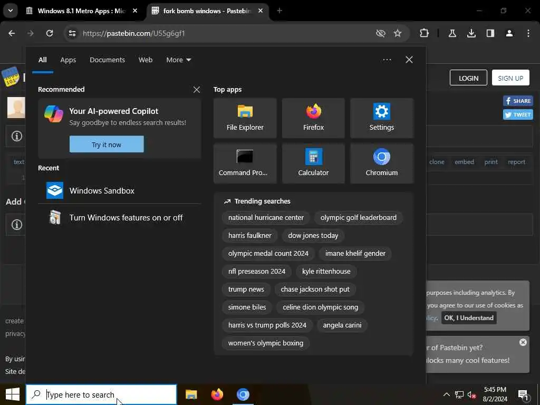Expand the More filter dropdown

pos(178,60)
